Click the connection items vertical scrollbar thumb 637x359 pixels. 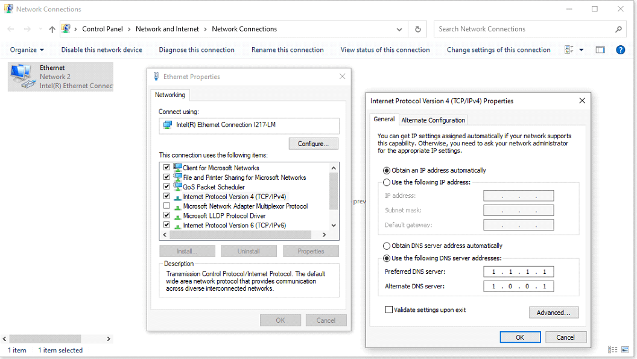tap(334, 191)
